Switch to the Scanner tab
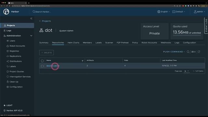Screen dimensions: 208x117 (x=109, y=43)
